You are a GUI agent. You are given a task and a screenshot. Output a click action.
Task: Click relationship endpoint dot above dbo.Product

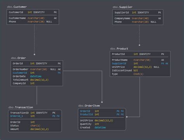tap(139, 45)
